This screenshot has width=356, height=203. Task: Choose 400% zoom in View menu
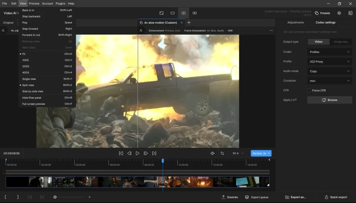(x=47, y=72)
